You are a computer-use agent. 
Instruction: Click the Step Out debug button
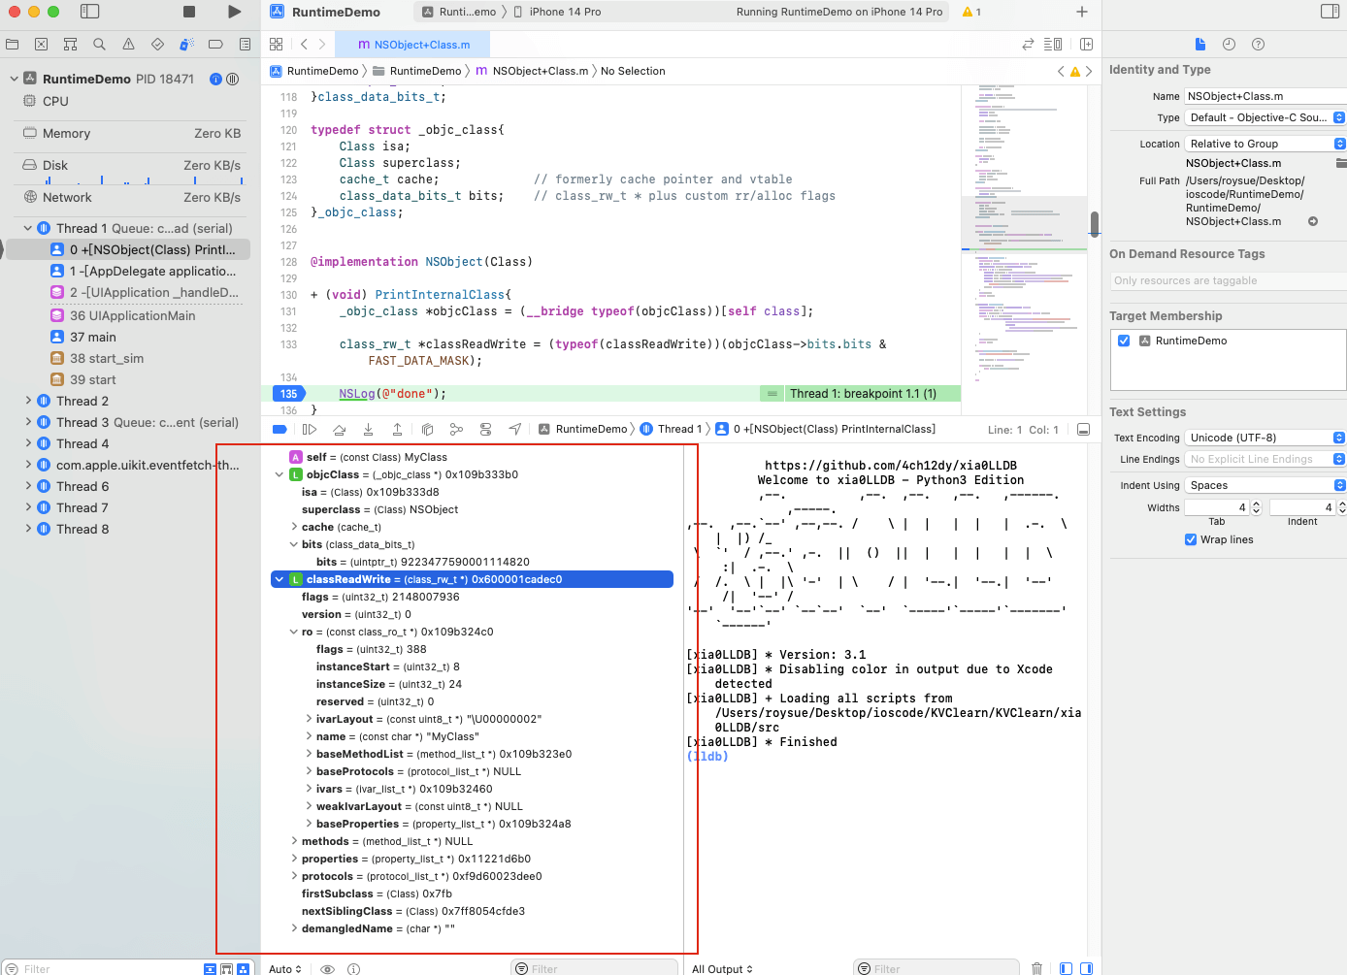(397, 429)
